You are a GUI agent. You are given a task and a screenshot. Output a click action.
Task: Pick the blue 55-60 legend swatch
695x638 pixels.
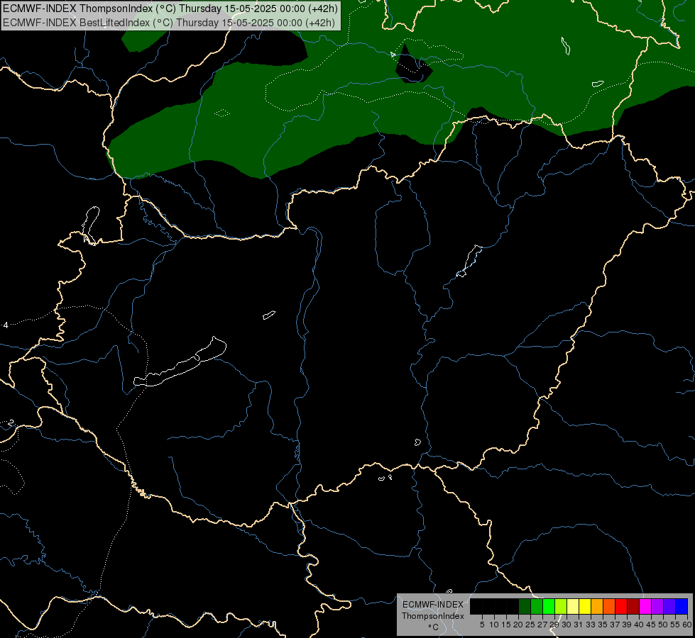[x=682, y=606]
